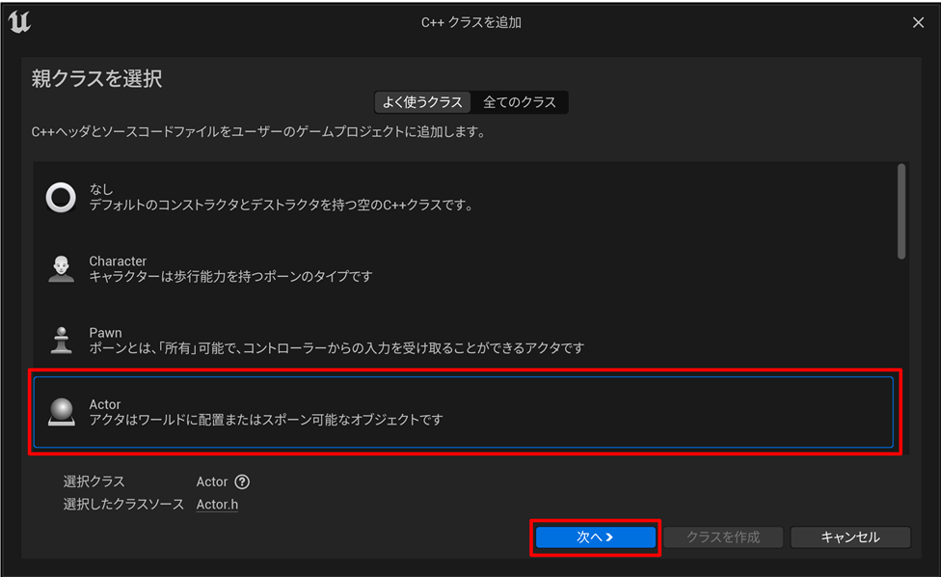This screenshot has height=577, width=941.
Task: Click the C++ クラスを追加 window title
Action: click(471, 23)
